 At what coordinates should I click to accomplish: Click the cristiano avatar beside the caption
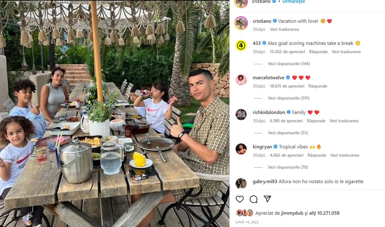click(241, 23)
